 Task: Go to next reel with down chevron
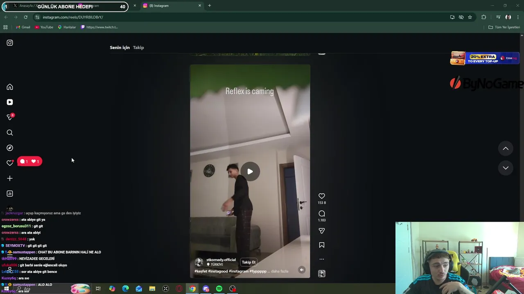(506, 168)
